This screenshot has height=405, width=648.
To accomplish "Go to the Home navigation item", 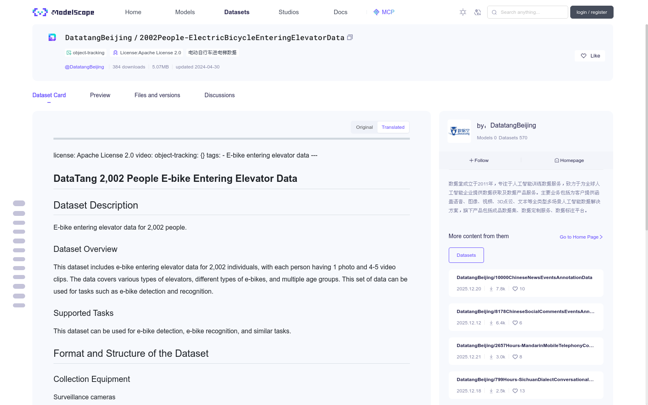I will tap(133, 12).
